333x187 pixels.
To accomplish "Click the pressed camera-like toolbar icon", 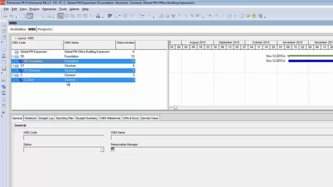I will 60,16.
